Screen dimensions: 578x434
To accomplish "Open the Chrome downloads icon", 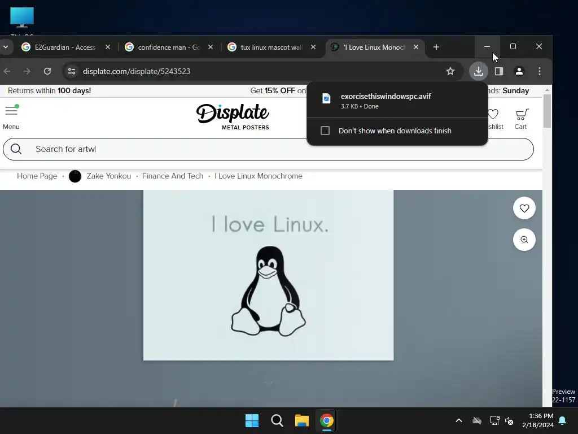I will coord(479,71).
